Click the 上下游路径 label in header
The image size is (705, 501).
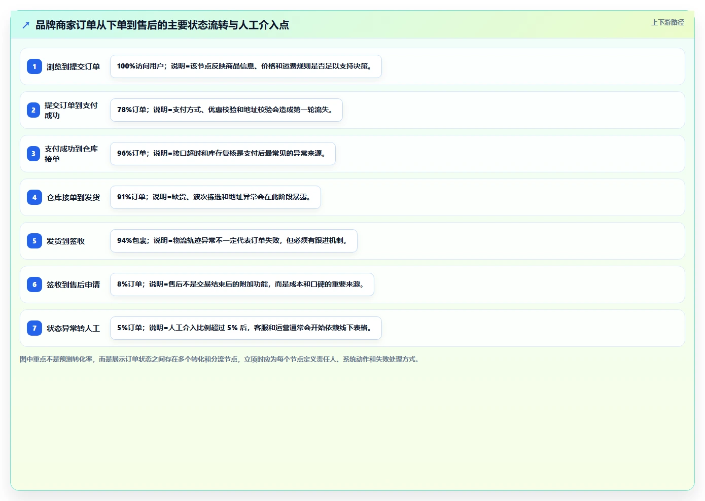click(x=667, y=22)
